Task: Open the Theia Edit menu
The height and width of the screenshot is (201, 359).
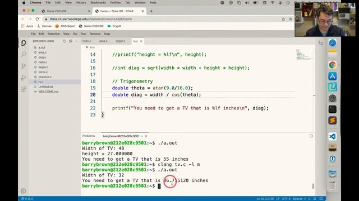Action: [42, 33]
